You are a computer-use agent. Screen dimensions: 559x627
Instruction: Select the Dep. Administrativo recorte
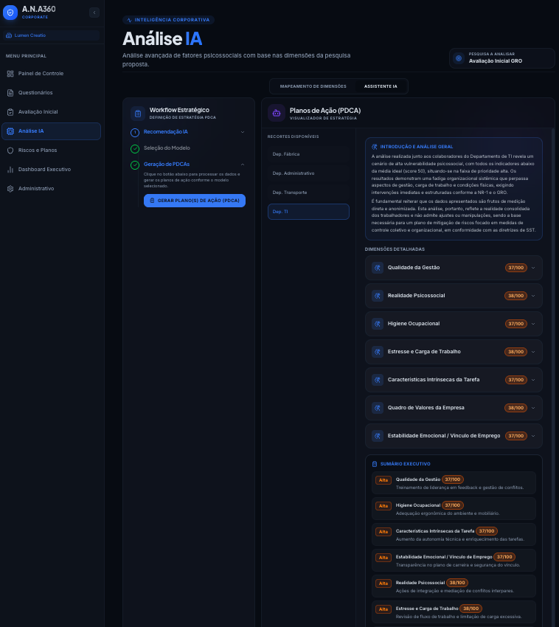click(x=308, y=173)
